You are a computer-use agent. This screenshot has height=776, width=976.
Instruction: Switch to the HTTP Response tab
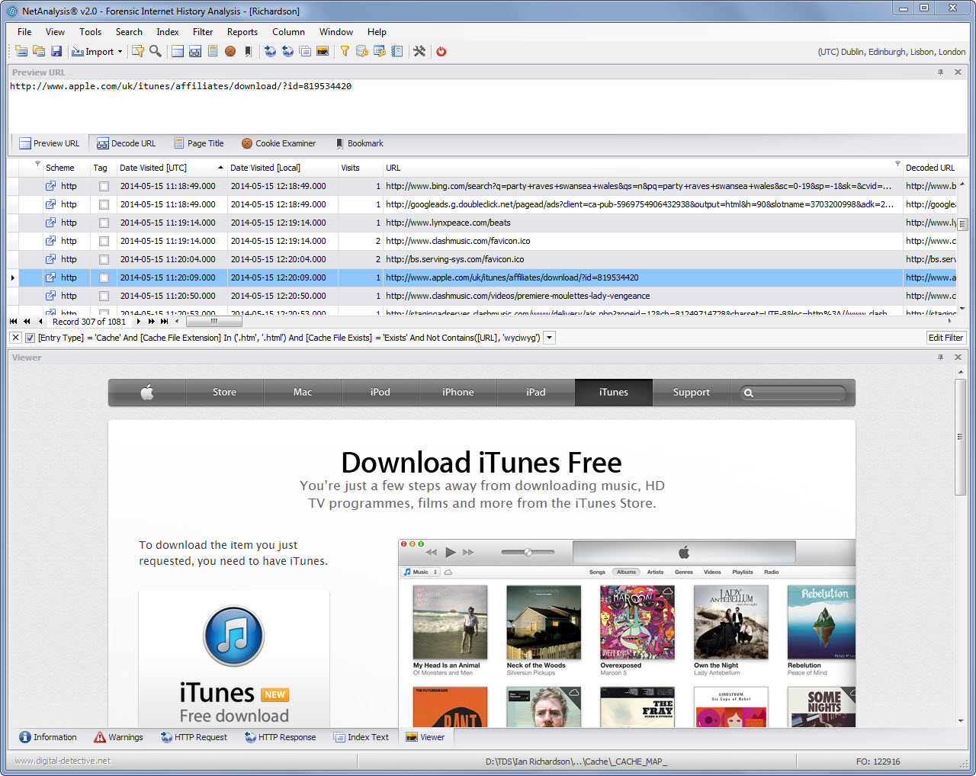point(280,737)
